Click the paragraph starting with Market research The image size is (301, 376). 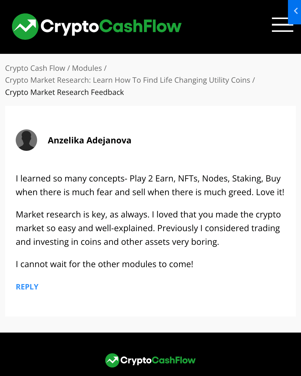(x=148, y=228)
